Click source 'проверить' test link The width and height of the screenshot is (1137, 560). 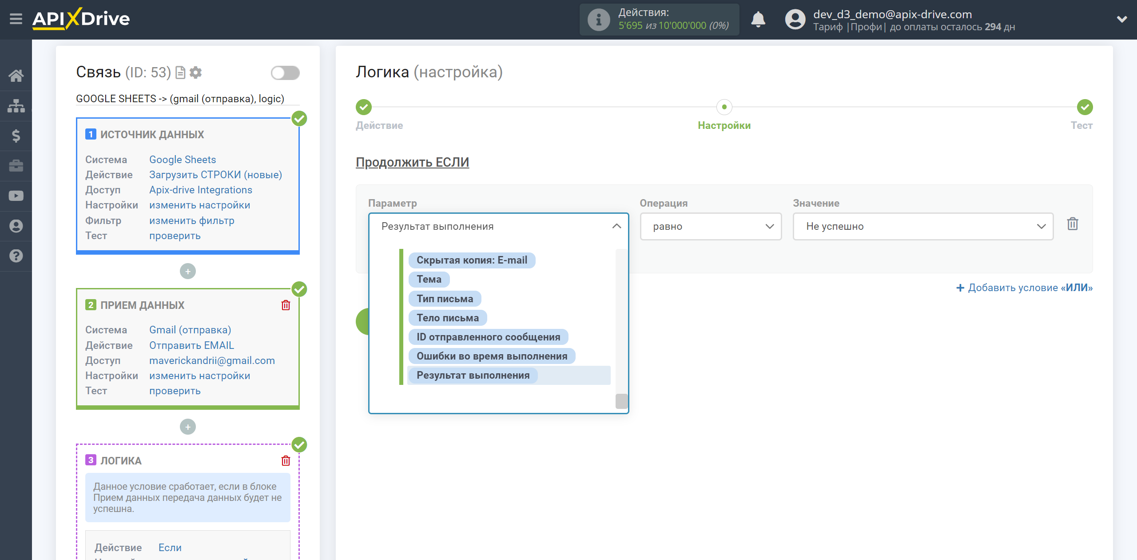(175, 236)
